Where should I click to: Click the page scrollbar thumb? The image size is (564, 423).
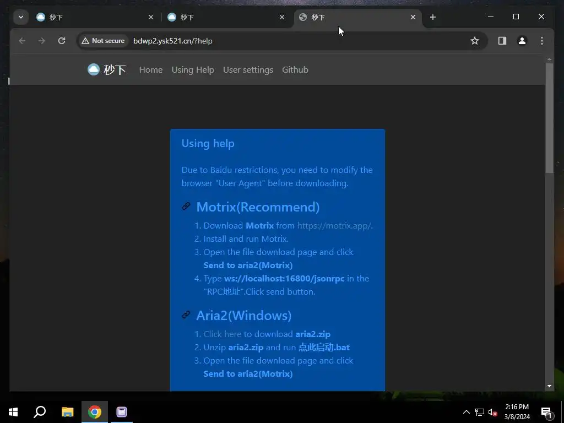point(549,118)
